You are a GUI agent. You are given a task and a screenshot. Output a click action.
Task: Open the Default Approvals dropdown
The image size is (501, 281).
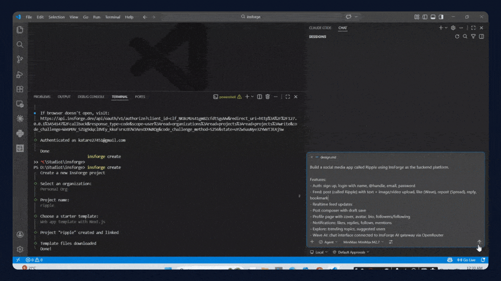tap(351, 252)
